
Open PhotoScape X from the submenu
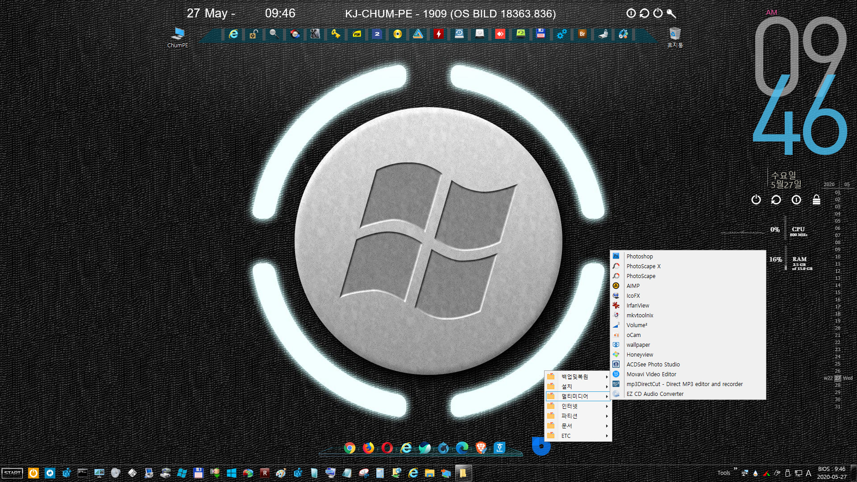[688, 266]
